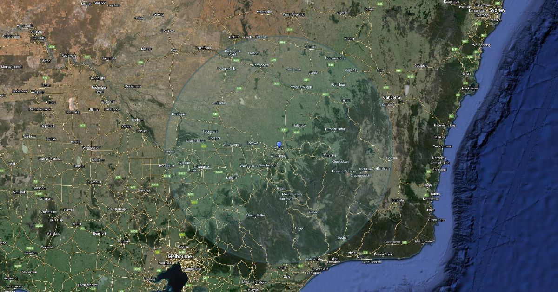Click the 'Batemans Bay' map label

pos(445,125)
